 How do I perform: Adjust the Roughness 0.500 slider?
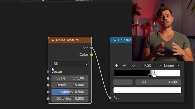pyautogui.click(x=70, y=92)
